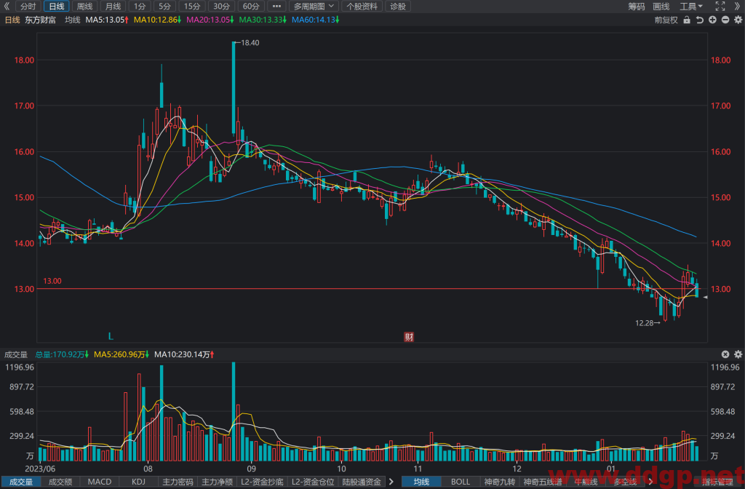Select MACD indicator tab

[x=99, y=482]
